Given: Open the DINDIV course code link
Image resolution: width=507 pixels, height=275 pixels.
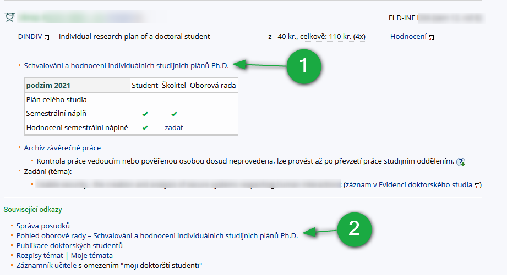Looking at the screenshot, I should [30, 37].
